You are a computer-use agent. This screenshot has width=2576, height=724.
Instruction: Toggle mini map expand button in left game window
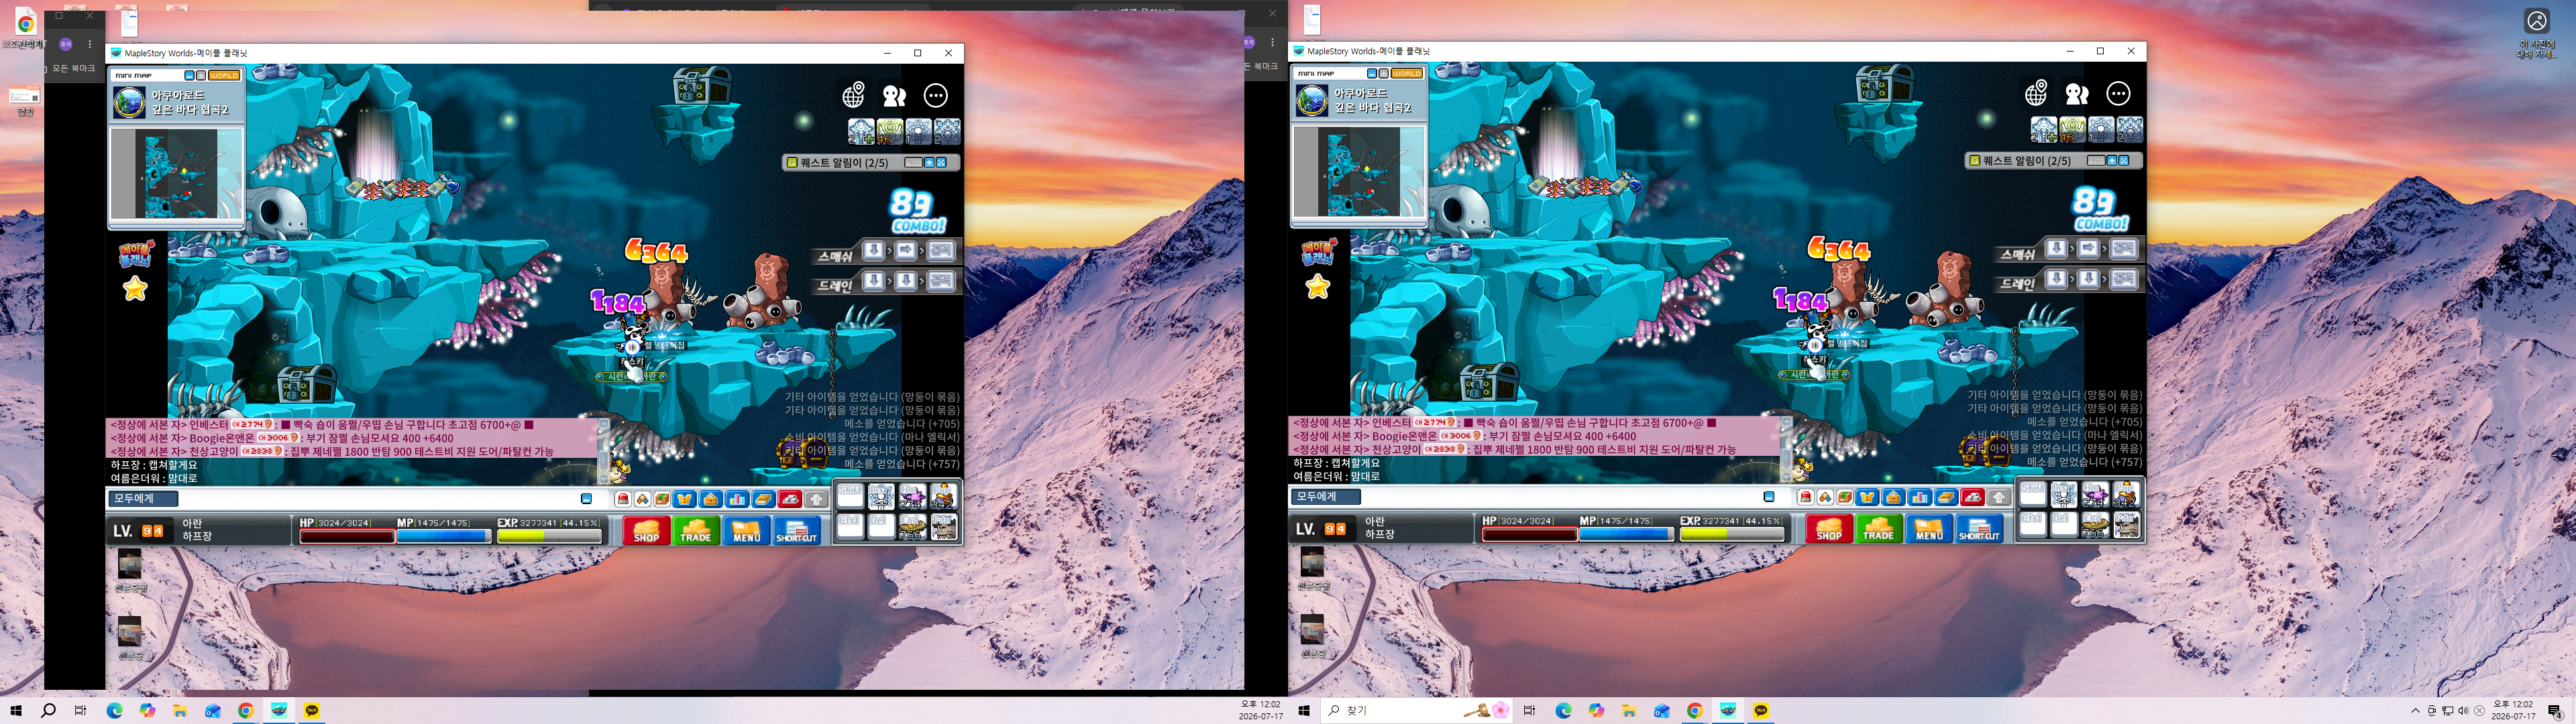pyautogui.click(x=201, y=75)
